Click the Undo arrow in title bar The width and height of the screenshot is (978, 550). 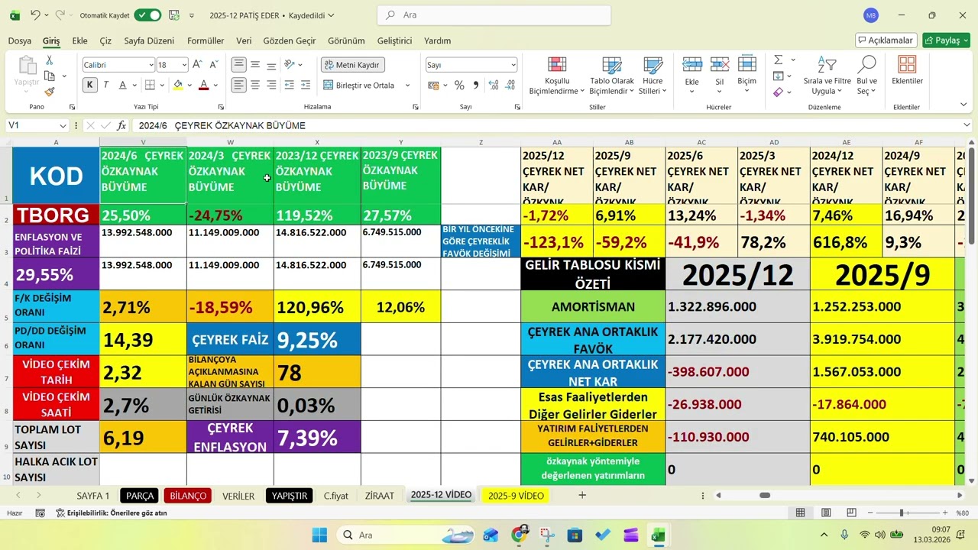[x=35, y=15]
